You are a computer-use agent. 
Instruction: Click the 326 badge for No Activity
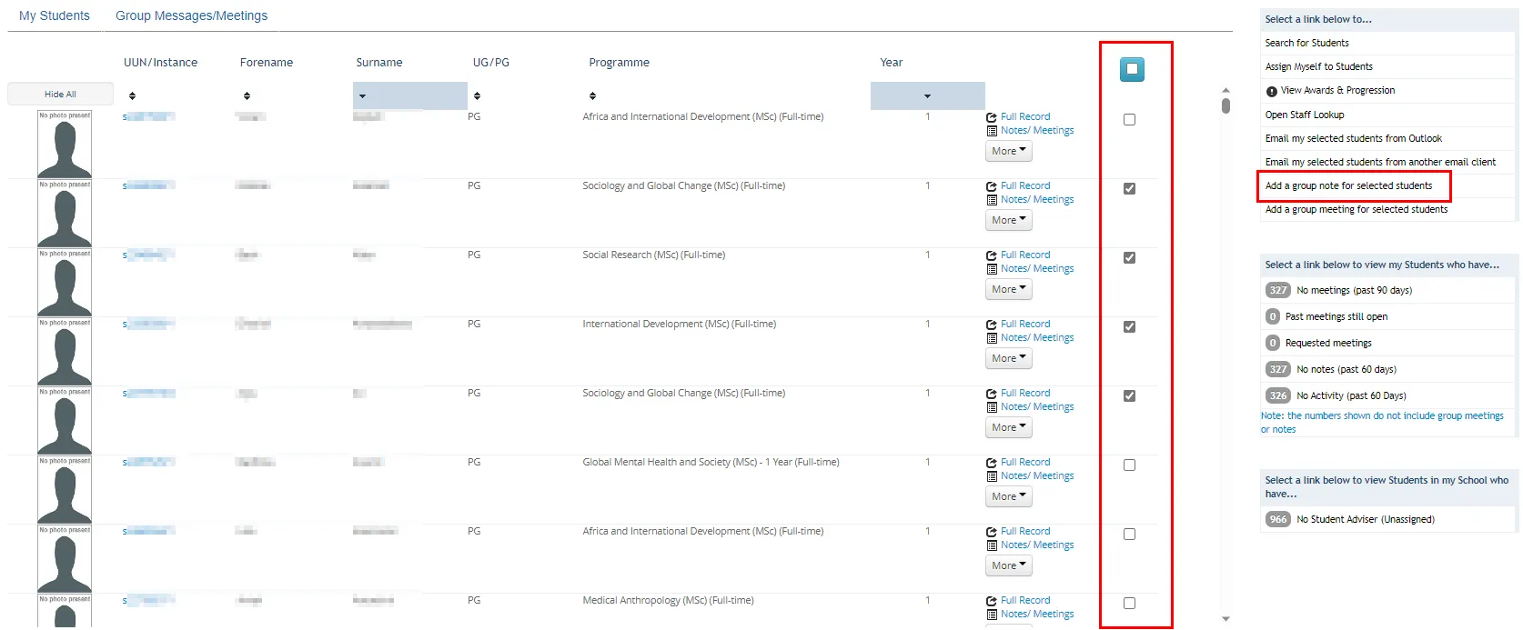point(1278,395)
